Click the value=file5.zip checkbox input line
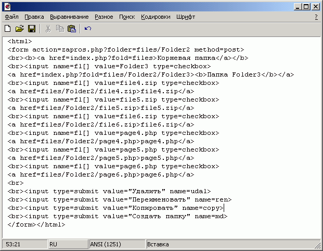 (113, 100)
